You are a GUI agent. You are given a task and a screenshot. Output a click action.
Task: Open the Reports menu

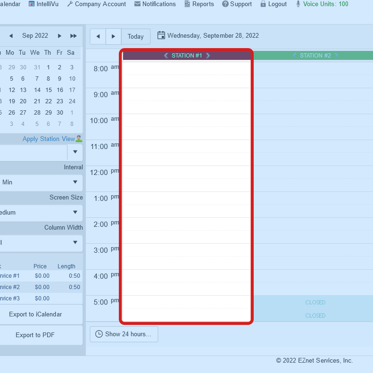tap(199, 4)
